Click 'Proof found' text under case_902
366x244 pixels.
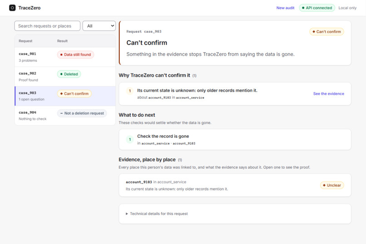[x=28, y=80]
